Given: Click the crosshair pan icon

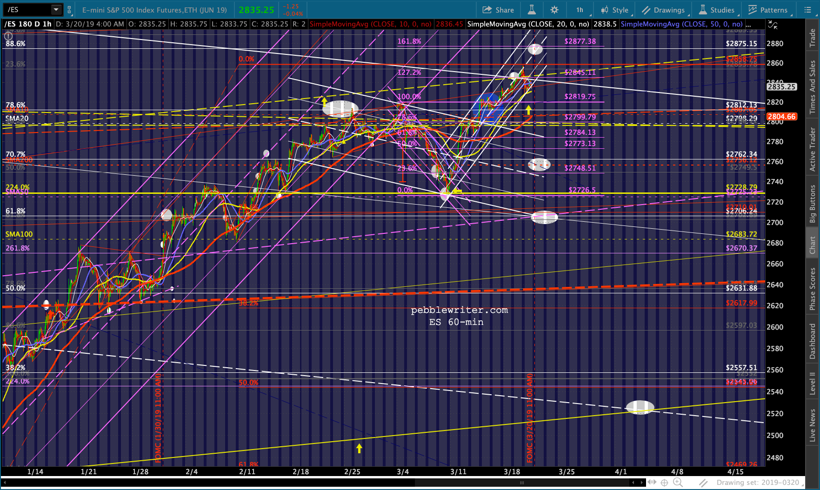Looking at the screenshot, I should point(665,483).
